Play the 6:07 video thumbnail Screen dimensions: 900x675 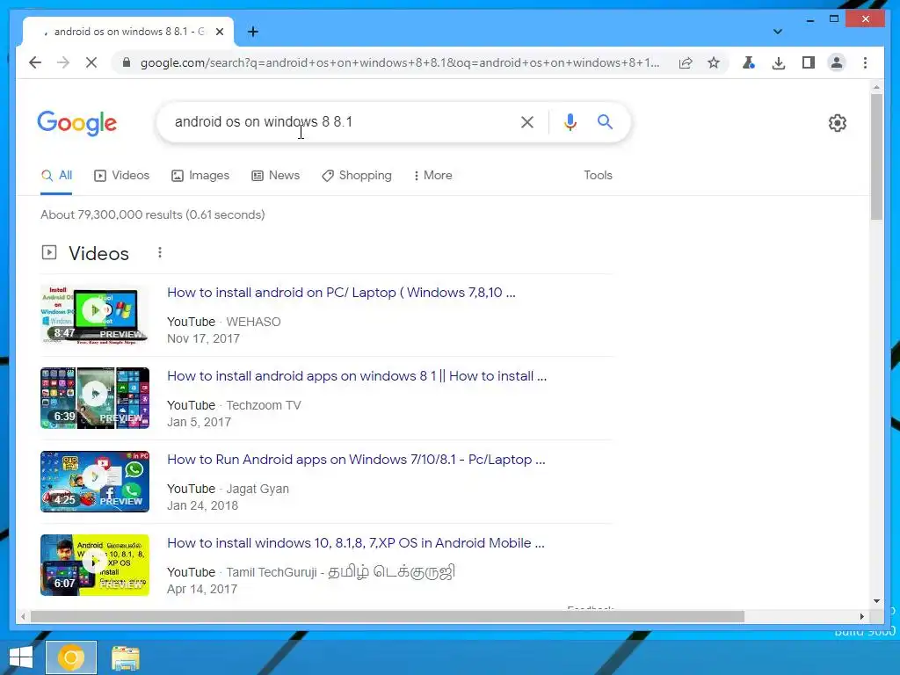[x=95, y=565]
